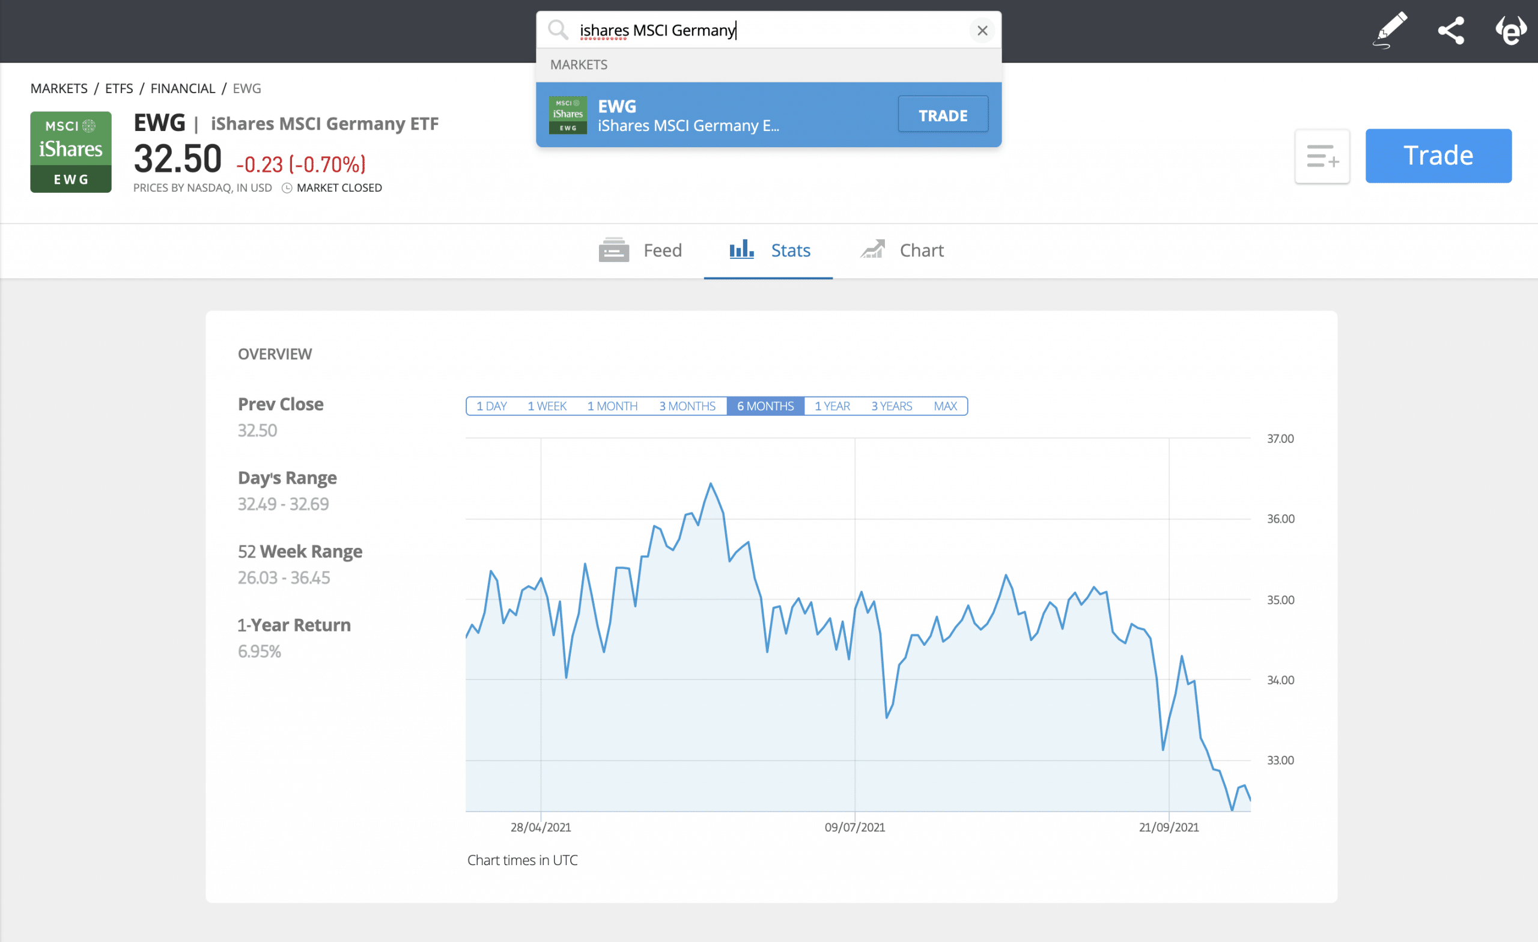Click the share icon in top bar
The width and height of the screenshot is (1538, 942).
click(x=1451, y=31)
